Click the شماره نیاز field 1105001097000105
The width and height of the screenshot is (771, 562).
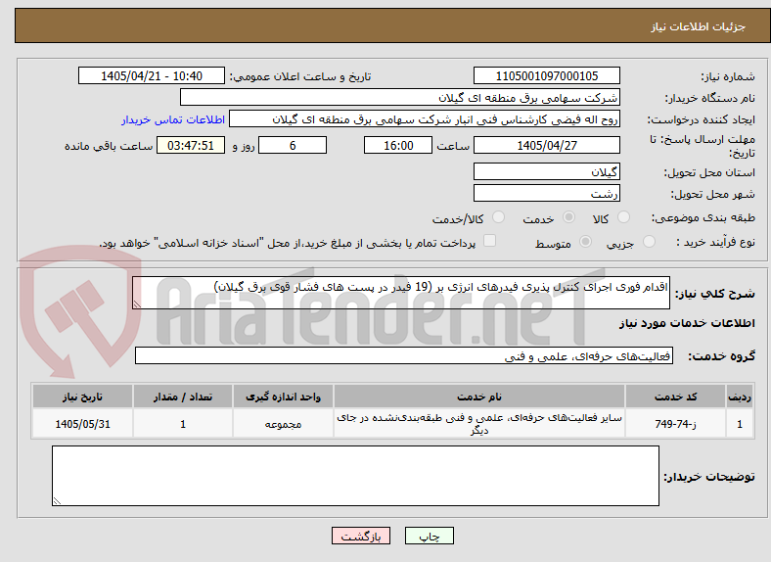547,75
